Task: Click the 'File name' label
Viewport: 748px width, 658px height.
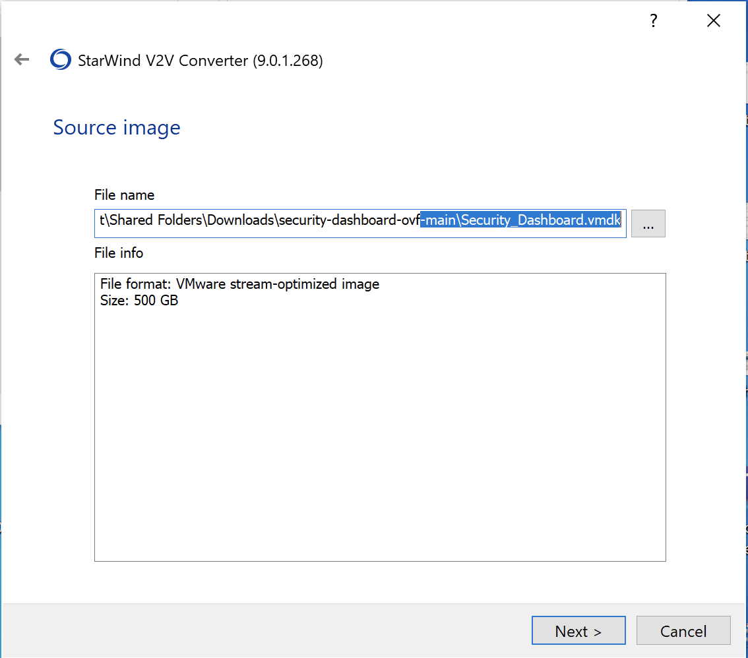Action: [x=125, y=195]
